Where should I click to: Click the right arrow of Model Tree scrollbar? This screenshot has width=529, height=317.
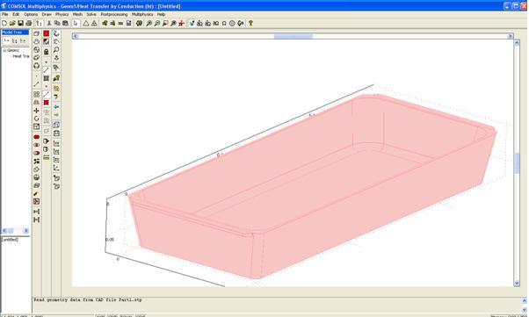click(26, 231)
